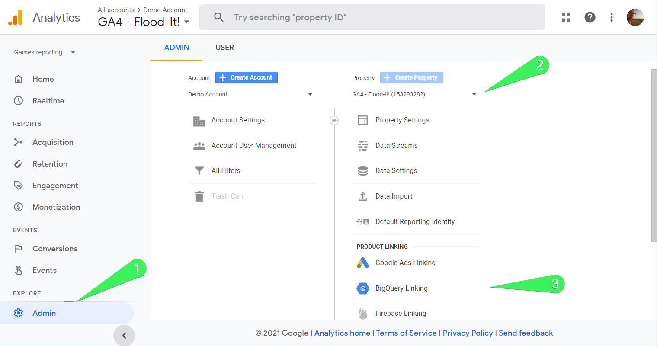Click the Analytics home footer link
This screenshot has width=657, height=346.
(342, 333)
